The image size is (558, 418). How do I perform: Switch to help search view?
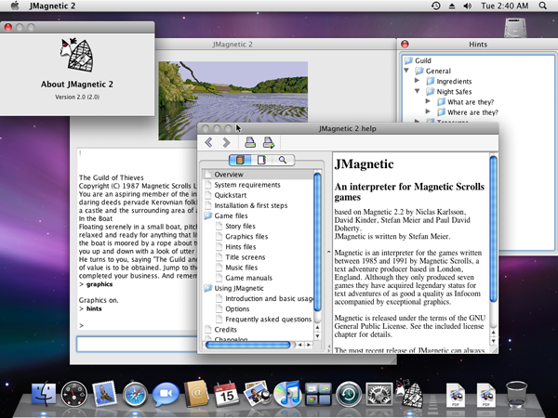click(283, 160)
